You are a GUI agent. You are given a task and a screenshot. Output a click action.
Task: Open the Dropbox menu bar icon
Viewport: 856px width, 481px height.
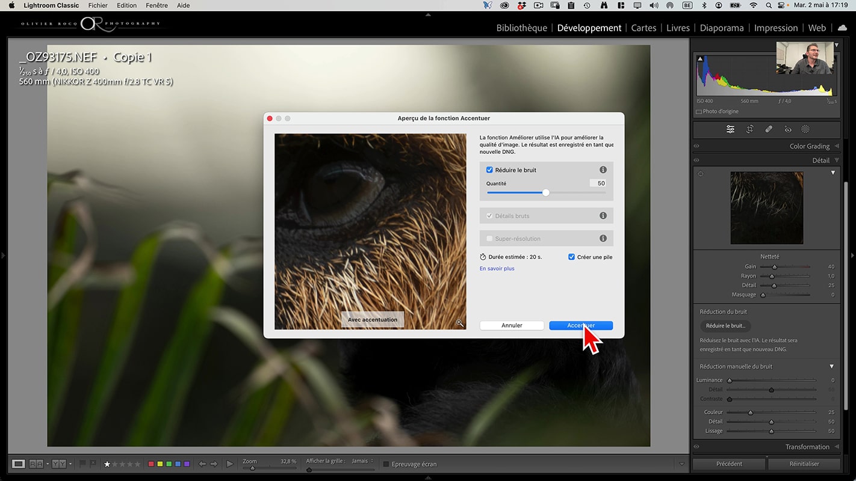(x=521, y=5)
